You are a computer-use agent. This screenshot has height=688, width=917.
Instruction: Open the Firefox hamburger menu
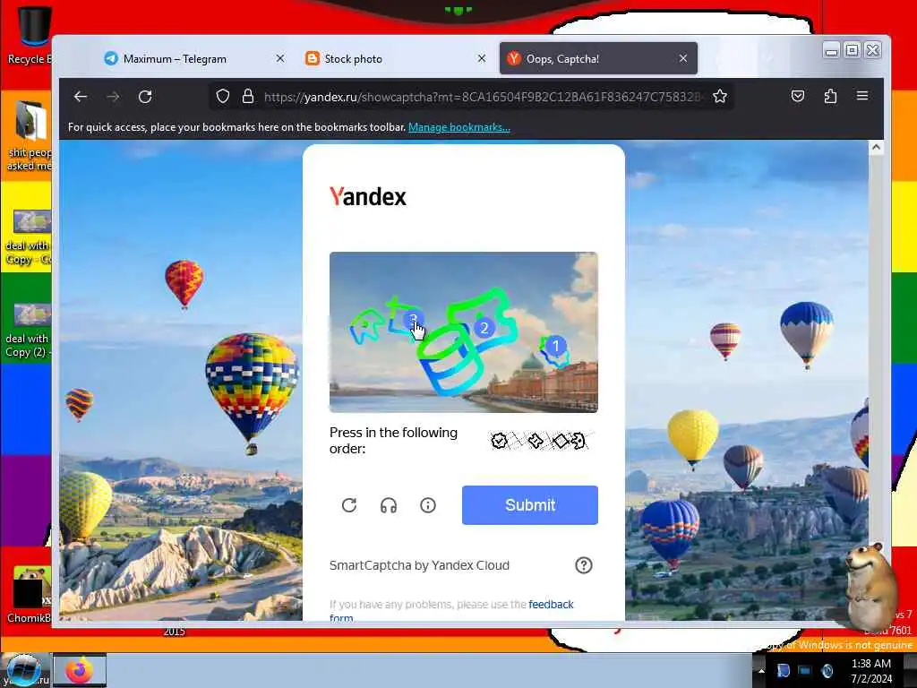click(x=862, y=95)
